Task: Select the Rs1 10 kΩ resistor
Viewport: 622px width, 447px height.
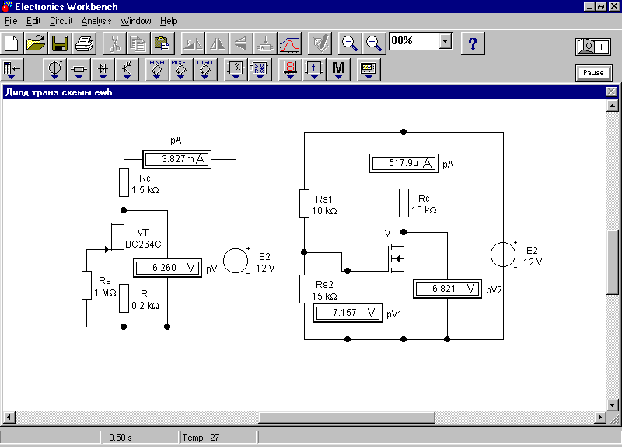Action: (304, 203)
